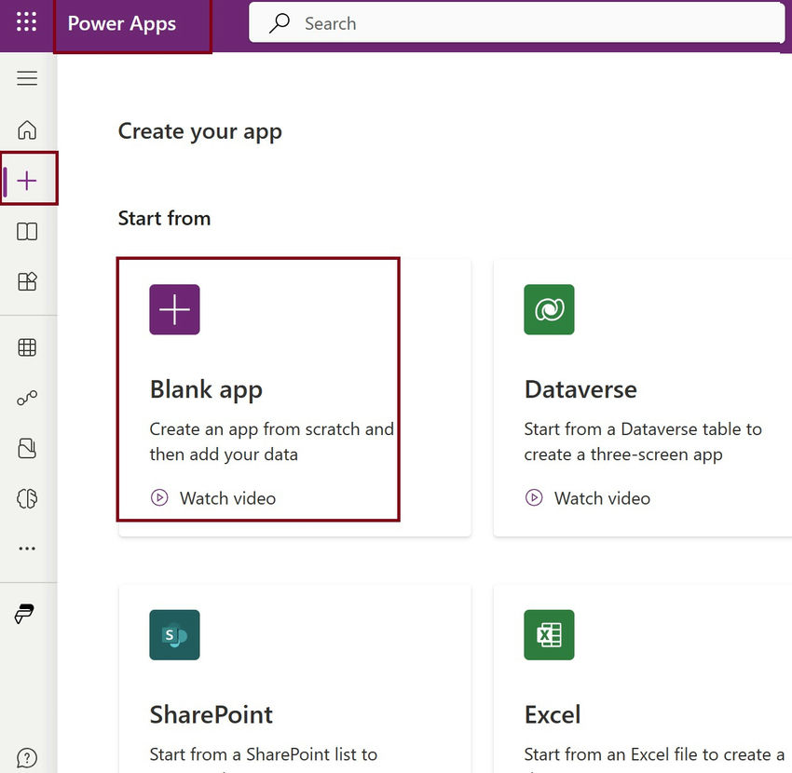
Task: Play Watch video under Dataverse
Action: 587,498
